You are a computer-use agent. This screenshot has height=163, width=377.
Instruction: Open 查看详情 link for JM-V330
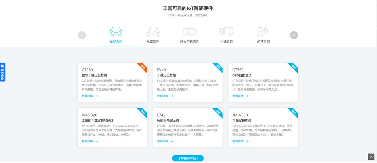240,141
